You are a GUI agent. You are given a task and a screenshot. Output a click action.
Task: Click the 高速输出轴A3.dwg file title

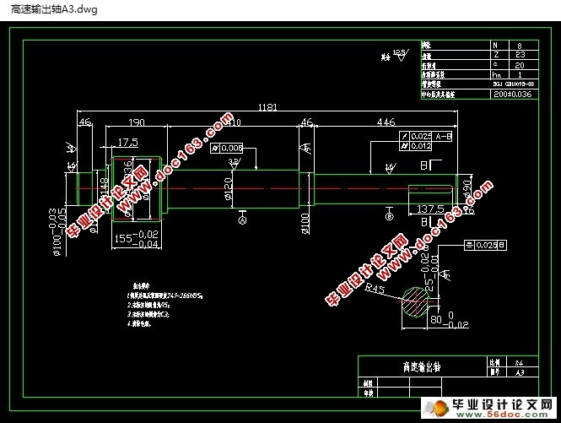click(54, 9)
